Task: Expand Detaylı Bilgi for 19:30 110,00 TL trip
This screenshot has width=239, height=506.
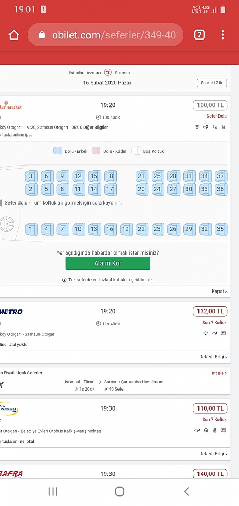Action: coord(213,454)
